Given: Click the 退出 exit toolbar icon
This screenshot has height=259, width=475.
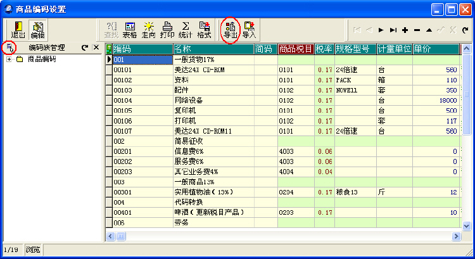Looking at the screenshot, I should coord(18,30).
